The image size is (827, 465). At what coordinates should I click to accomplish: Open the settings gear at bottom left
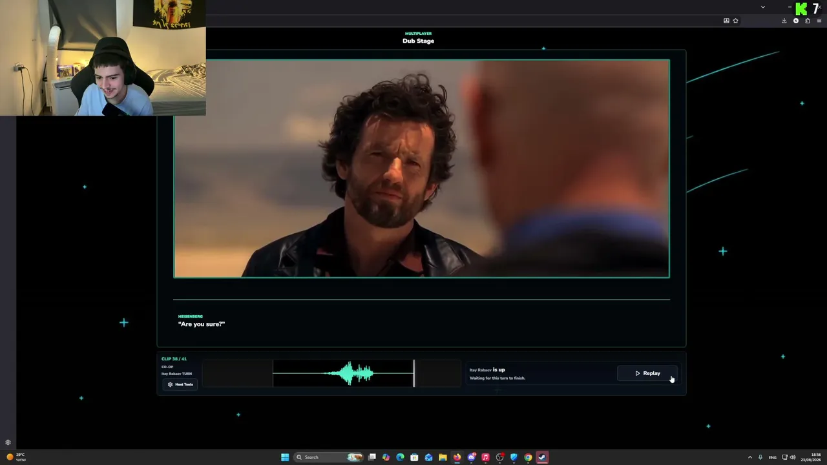pyautogui.click(x=8, y=442)
